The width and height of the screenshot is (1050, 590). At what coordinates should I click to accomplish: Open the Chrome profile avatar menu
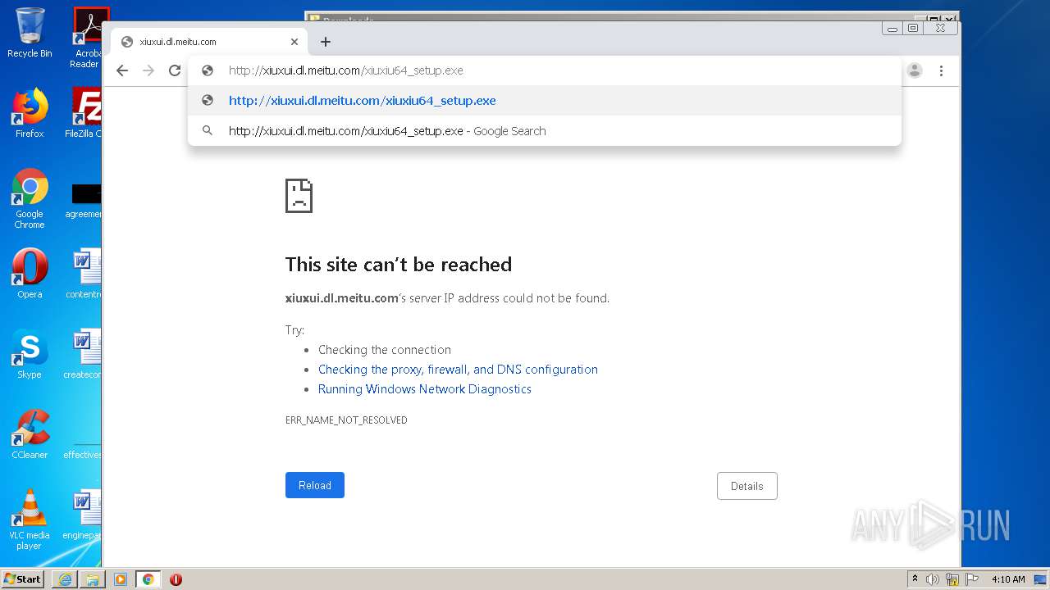[915, 70]
